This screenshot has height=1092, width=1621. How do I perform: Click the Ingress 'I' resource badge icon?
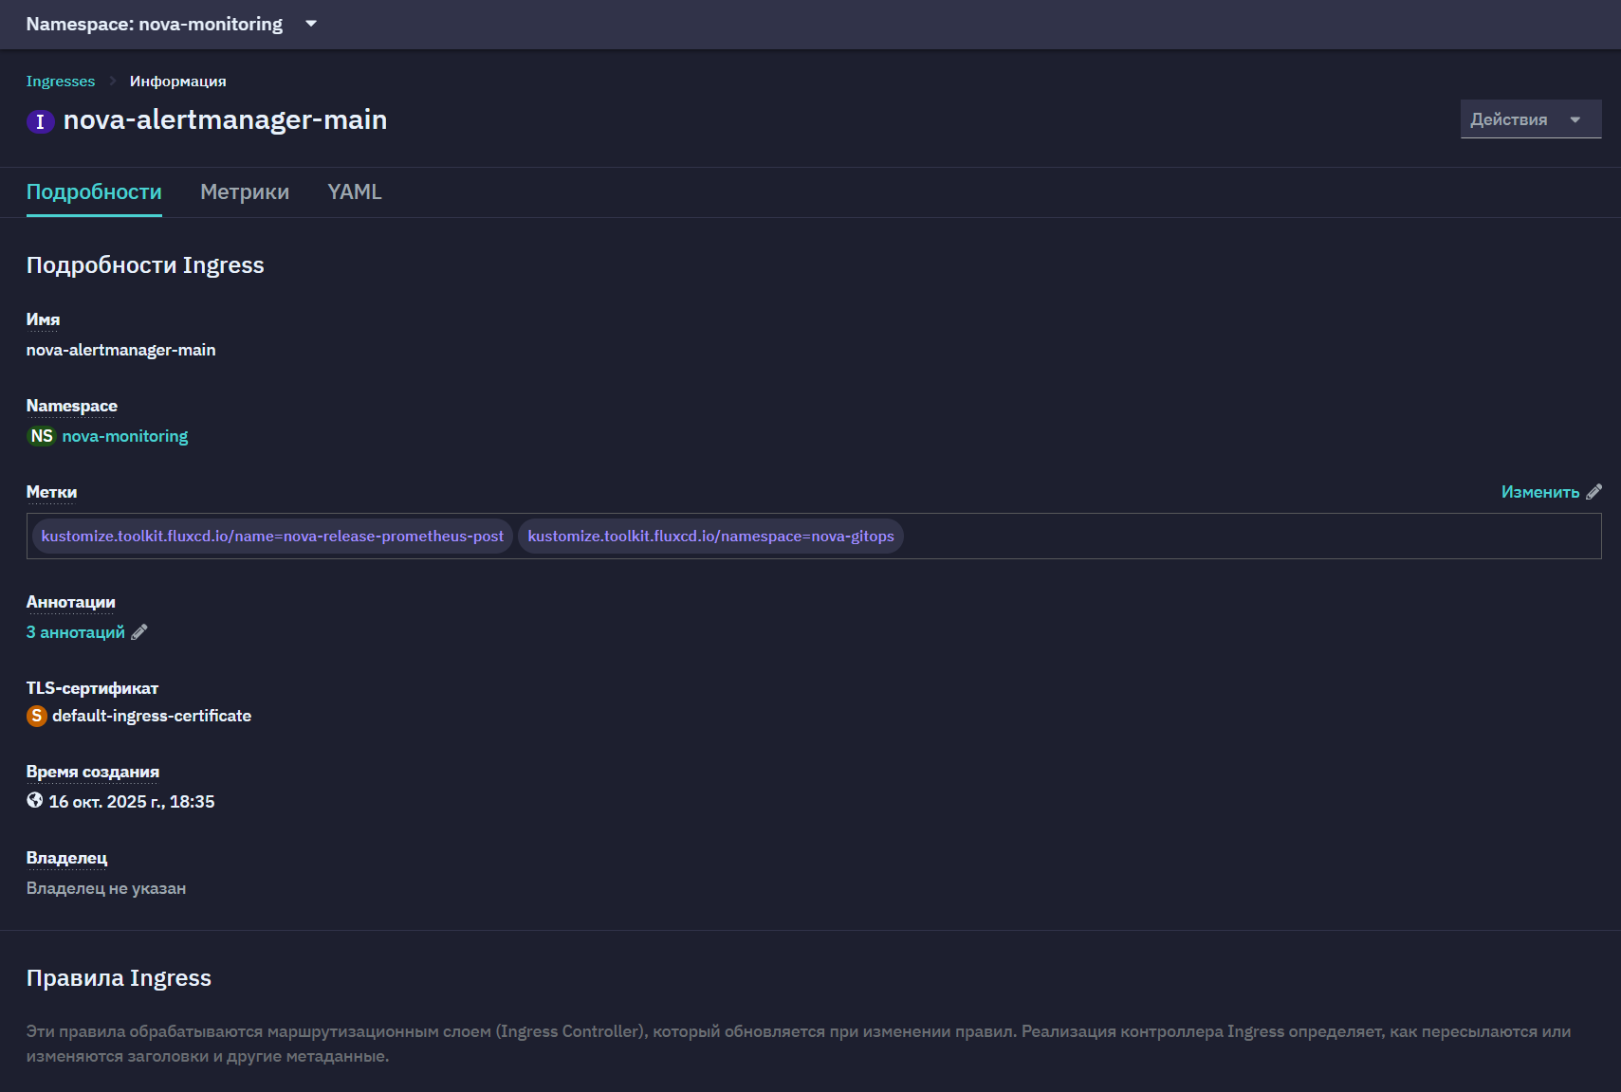(x=40, y=121)
